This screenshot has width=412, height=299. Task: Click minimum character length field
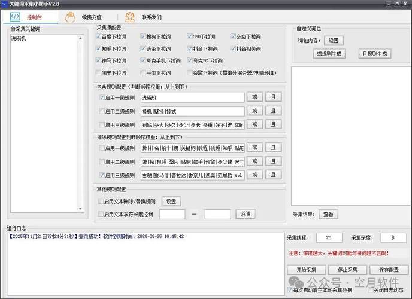point(172,214)
